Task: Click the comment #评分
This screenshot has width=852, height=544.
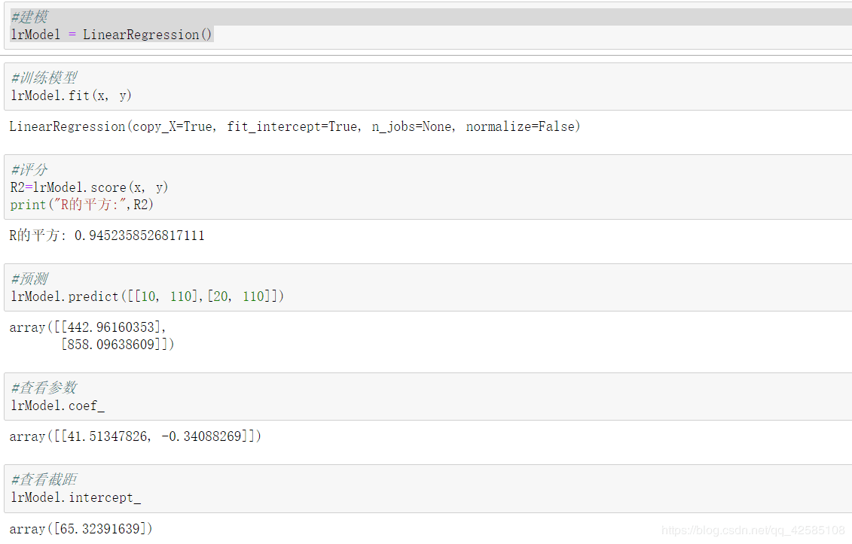Action: coord(29,170)
